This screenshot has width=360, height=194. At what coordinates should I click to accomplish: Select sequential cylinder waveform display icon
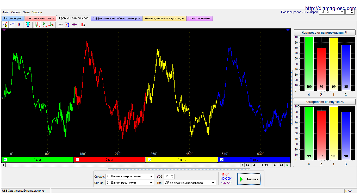coord(37,25)
